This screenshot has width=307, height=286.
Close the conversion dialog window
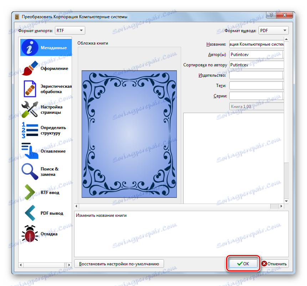285,15
